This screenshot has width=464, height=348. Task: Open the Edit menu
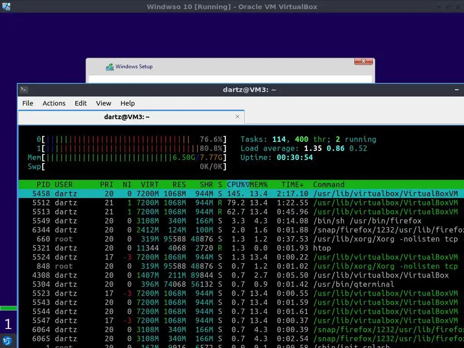[81, 103]
